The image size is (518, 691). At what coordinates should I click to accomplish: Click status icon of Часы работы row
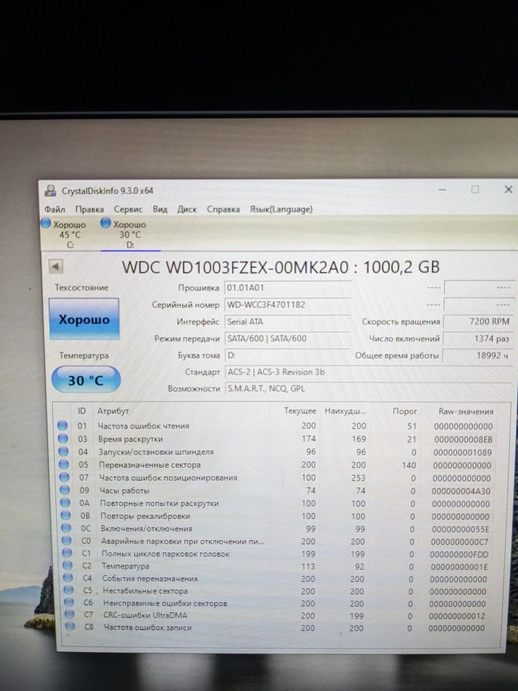[64, 489]
